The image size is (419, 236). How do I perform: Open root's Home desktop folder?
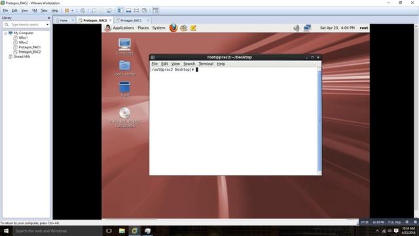click(125, 68)
